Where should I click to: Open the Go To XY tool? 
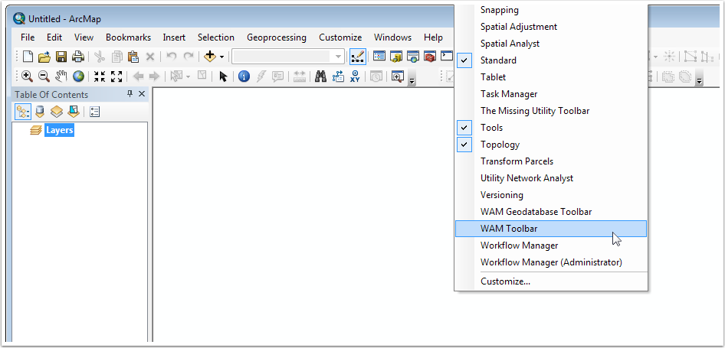(355, 76)
